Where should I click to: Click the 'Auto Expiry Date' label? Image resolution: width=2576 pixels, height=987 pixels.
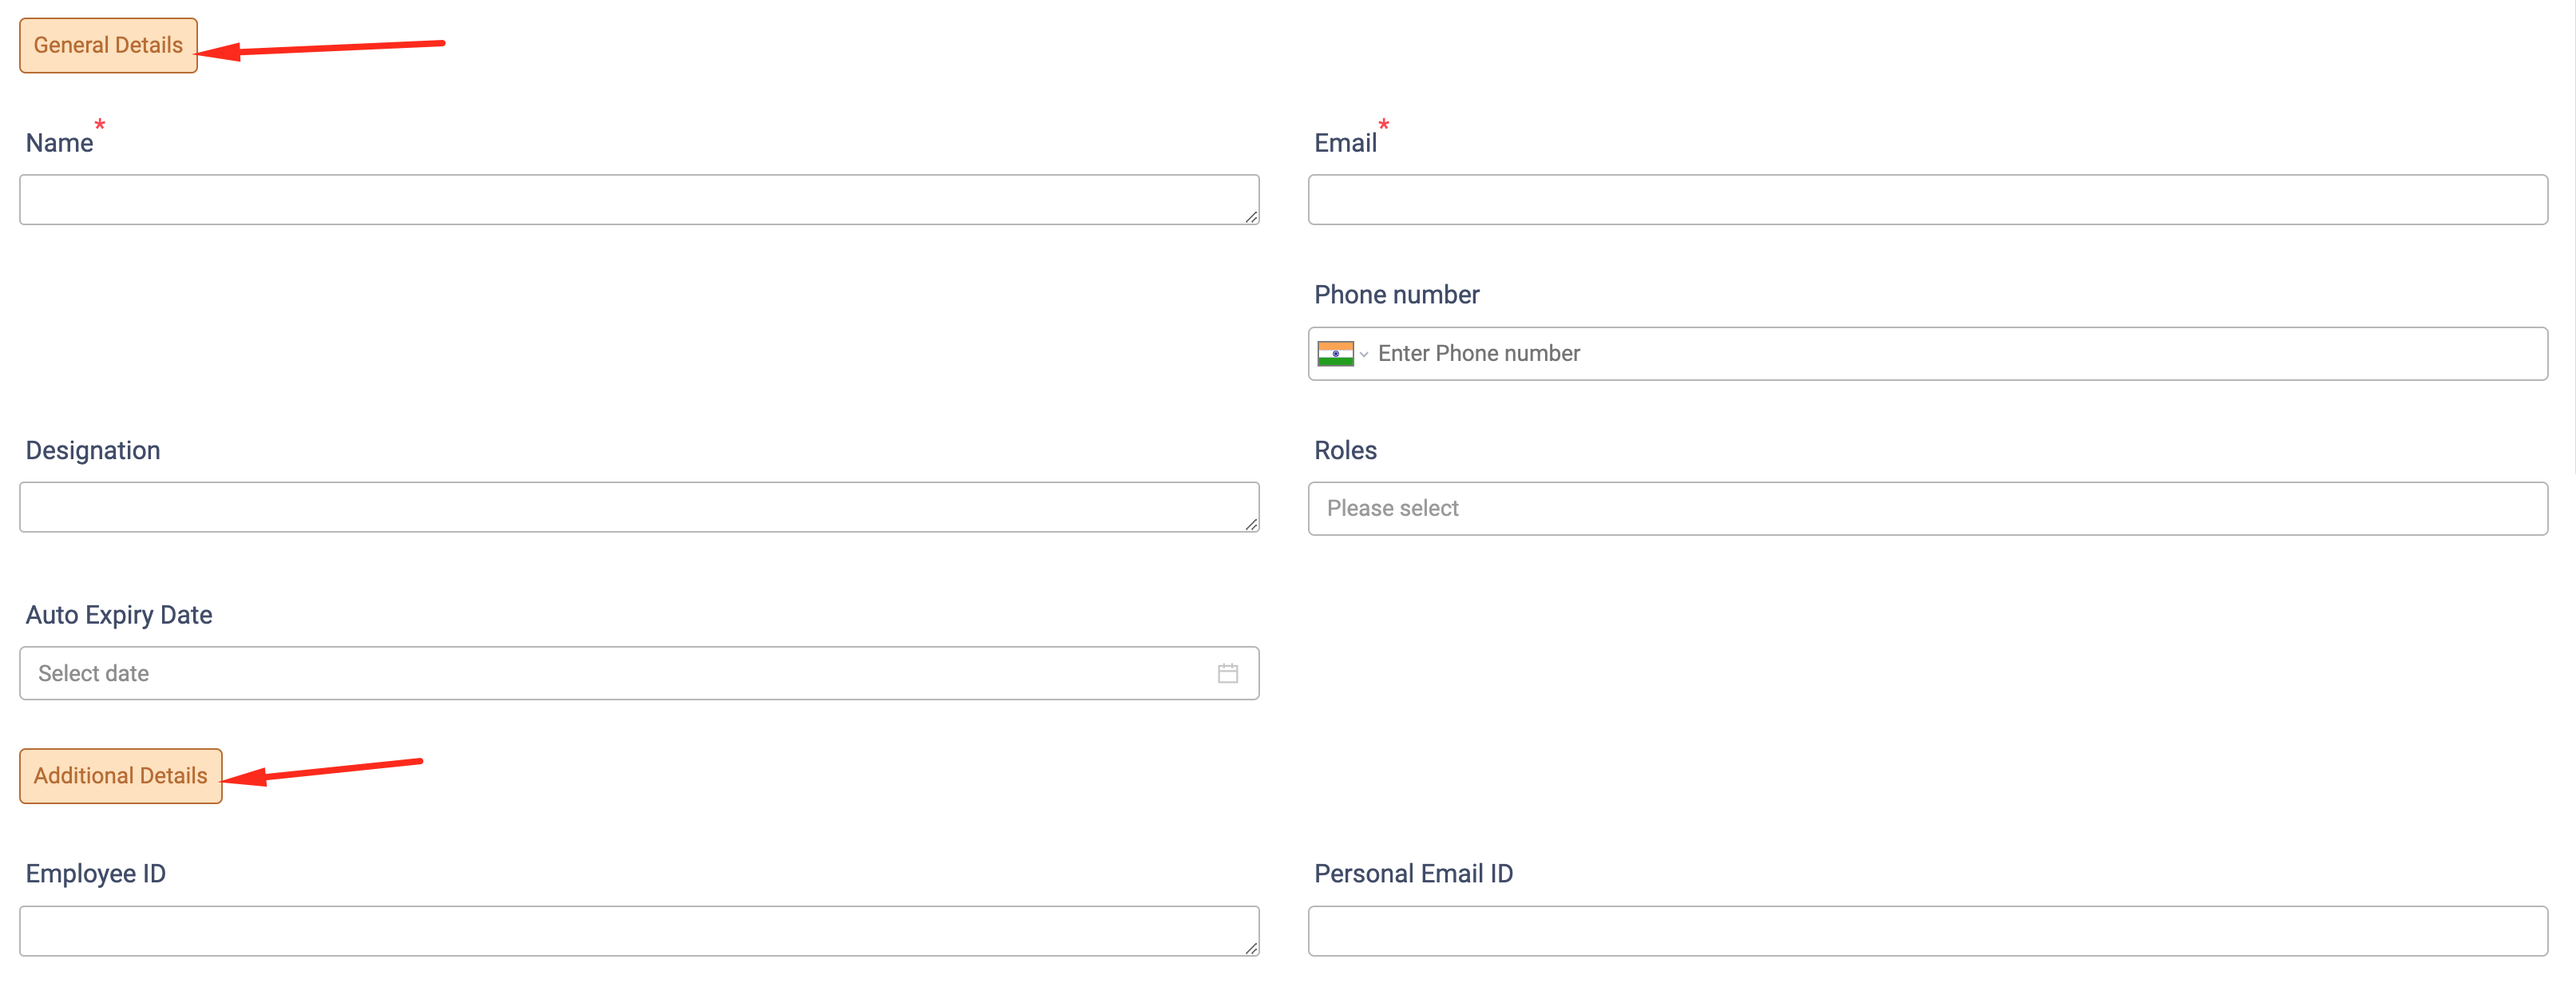point(119,615)
